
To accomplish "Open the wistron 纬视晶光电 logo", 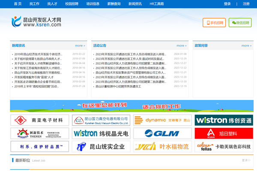I will [101, 133].
